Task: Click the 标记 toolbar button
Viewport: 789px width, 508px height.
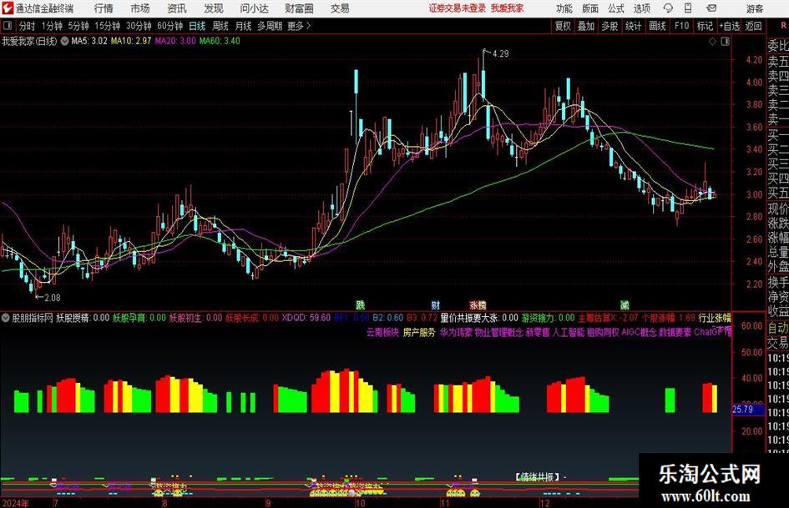Action: tap(705, 26)
